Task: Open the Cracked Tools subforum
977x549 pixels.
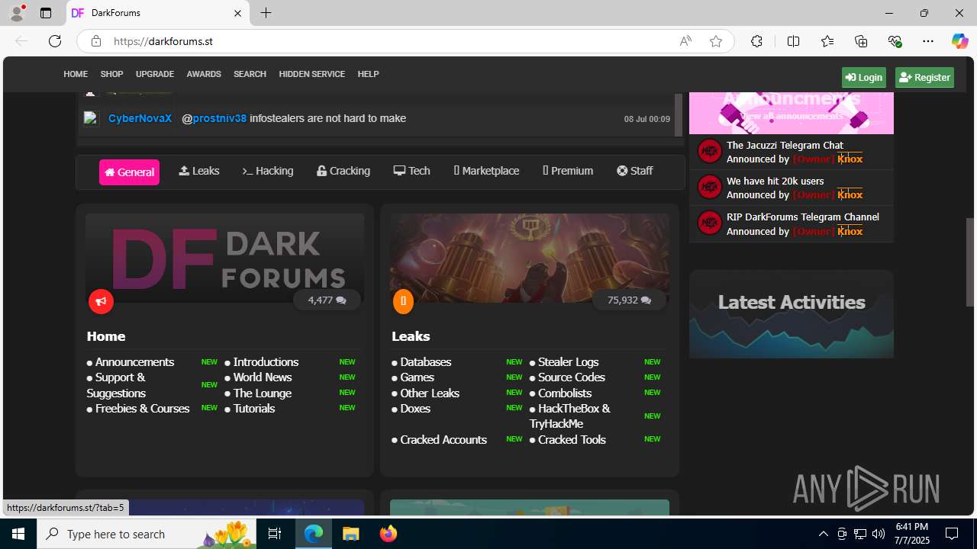Action: (x=572, y=440)
